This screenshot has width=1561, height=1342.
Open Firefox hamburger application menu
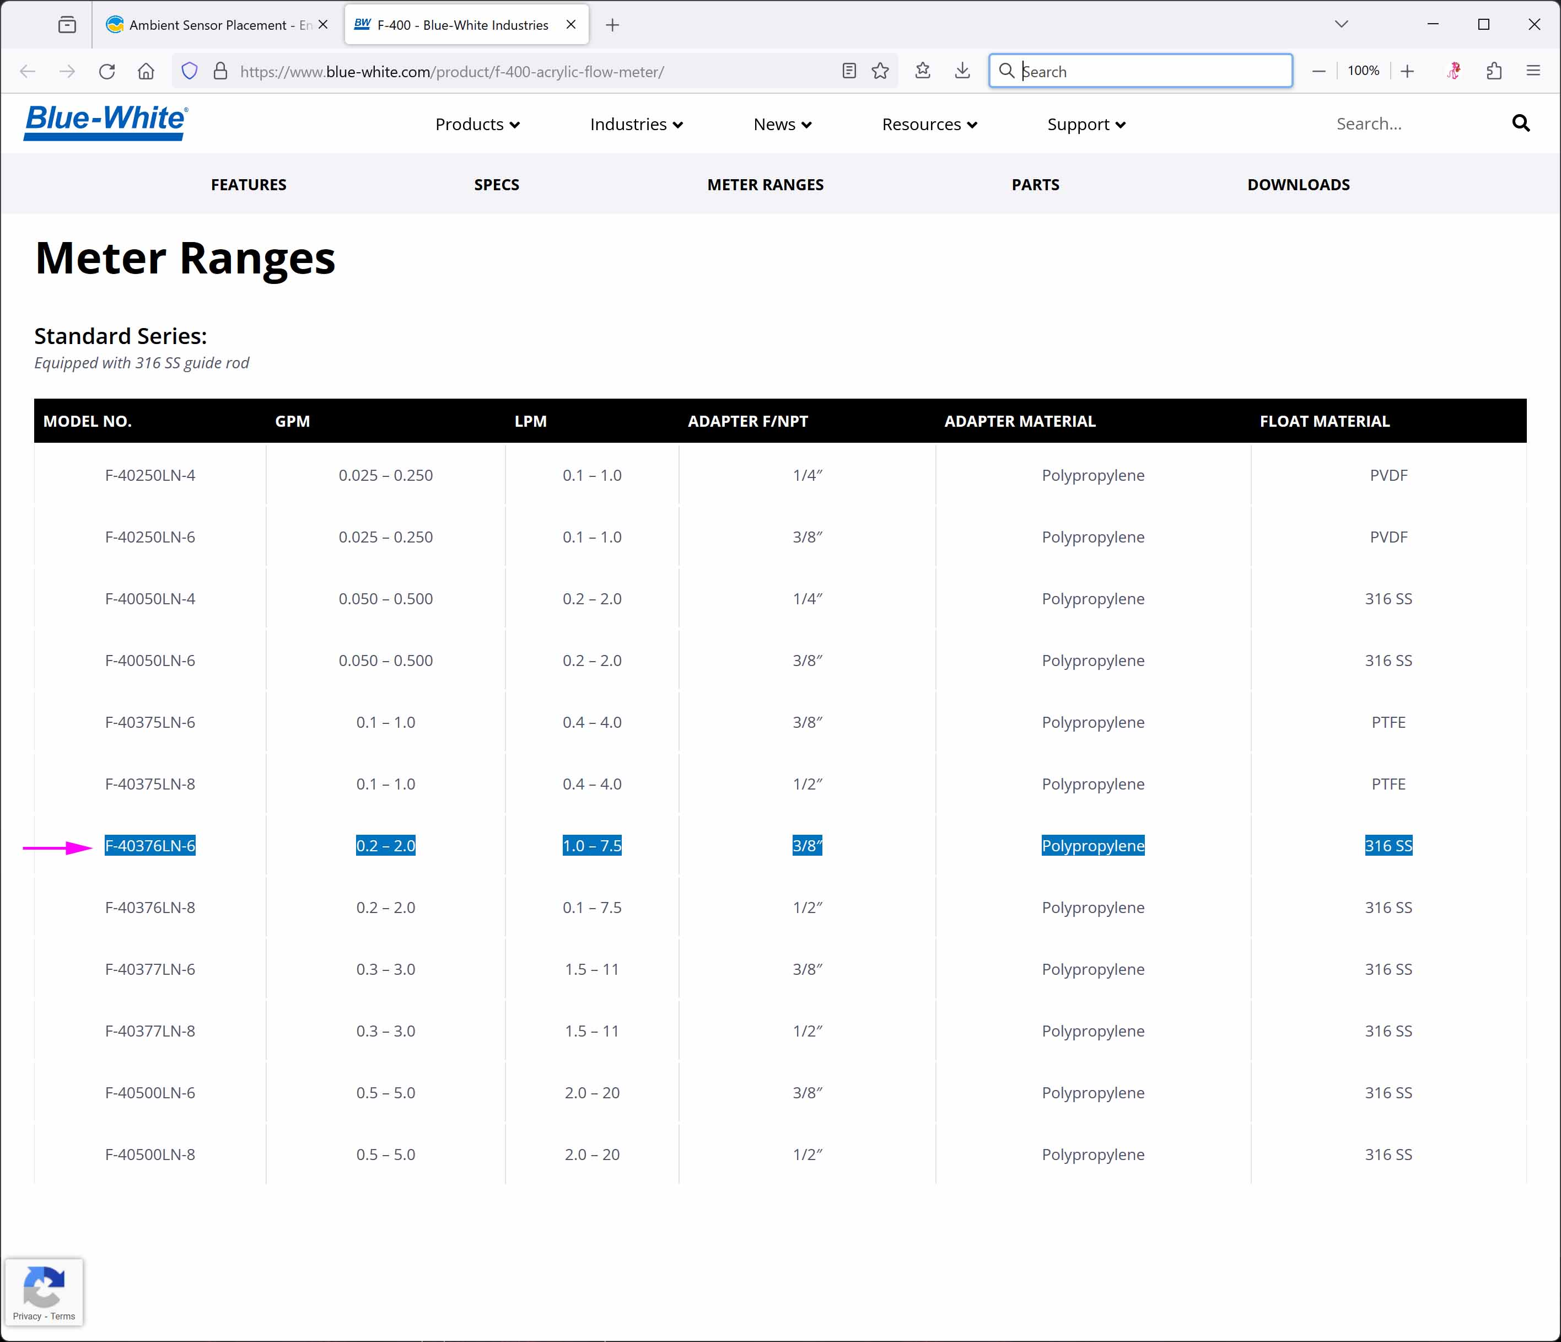coord(1533,71)
